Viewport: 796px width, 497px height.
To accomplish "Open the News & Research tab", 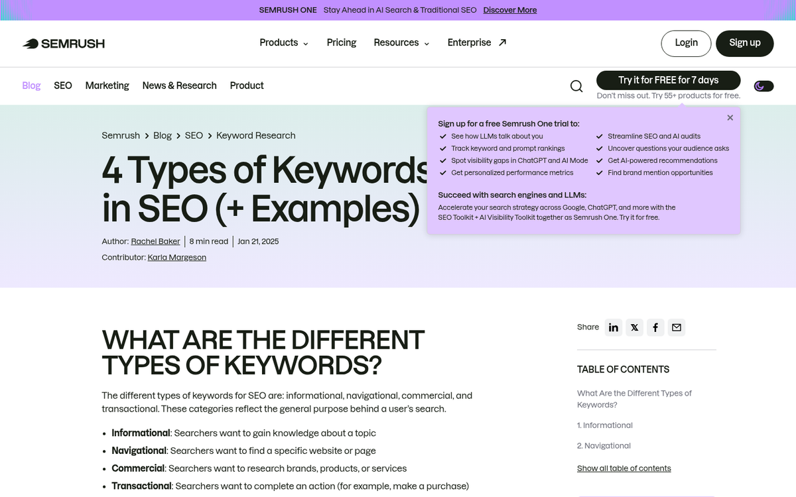I will pyautogui.click(x=179, y=85).
